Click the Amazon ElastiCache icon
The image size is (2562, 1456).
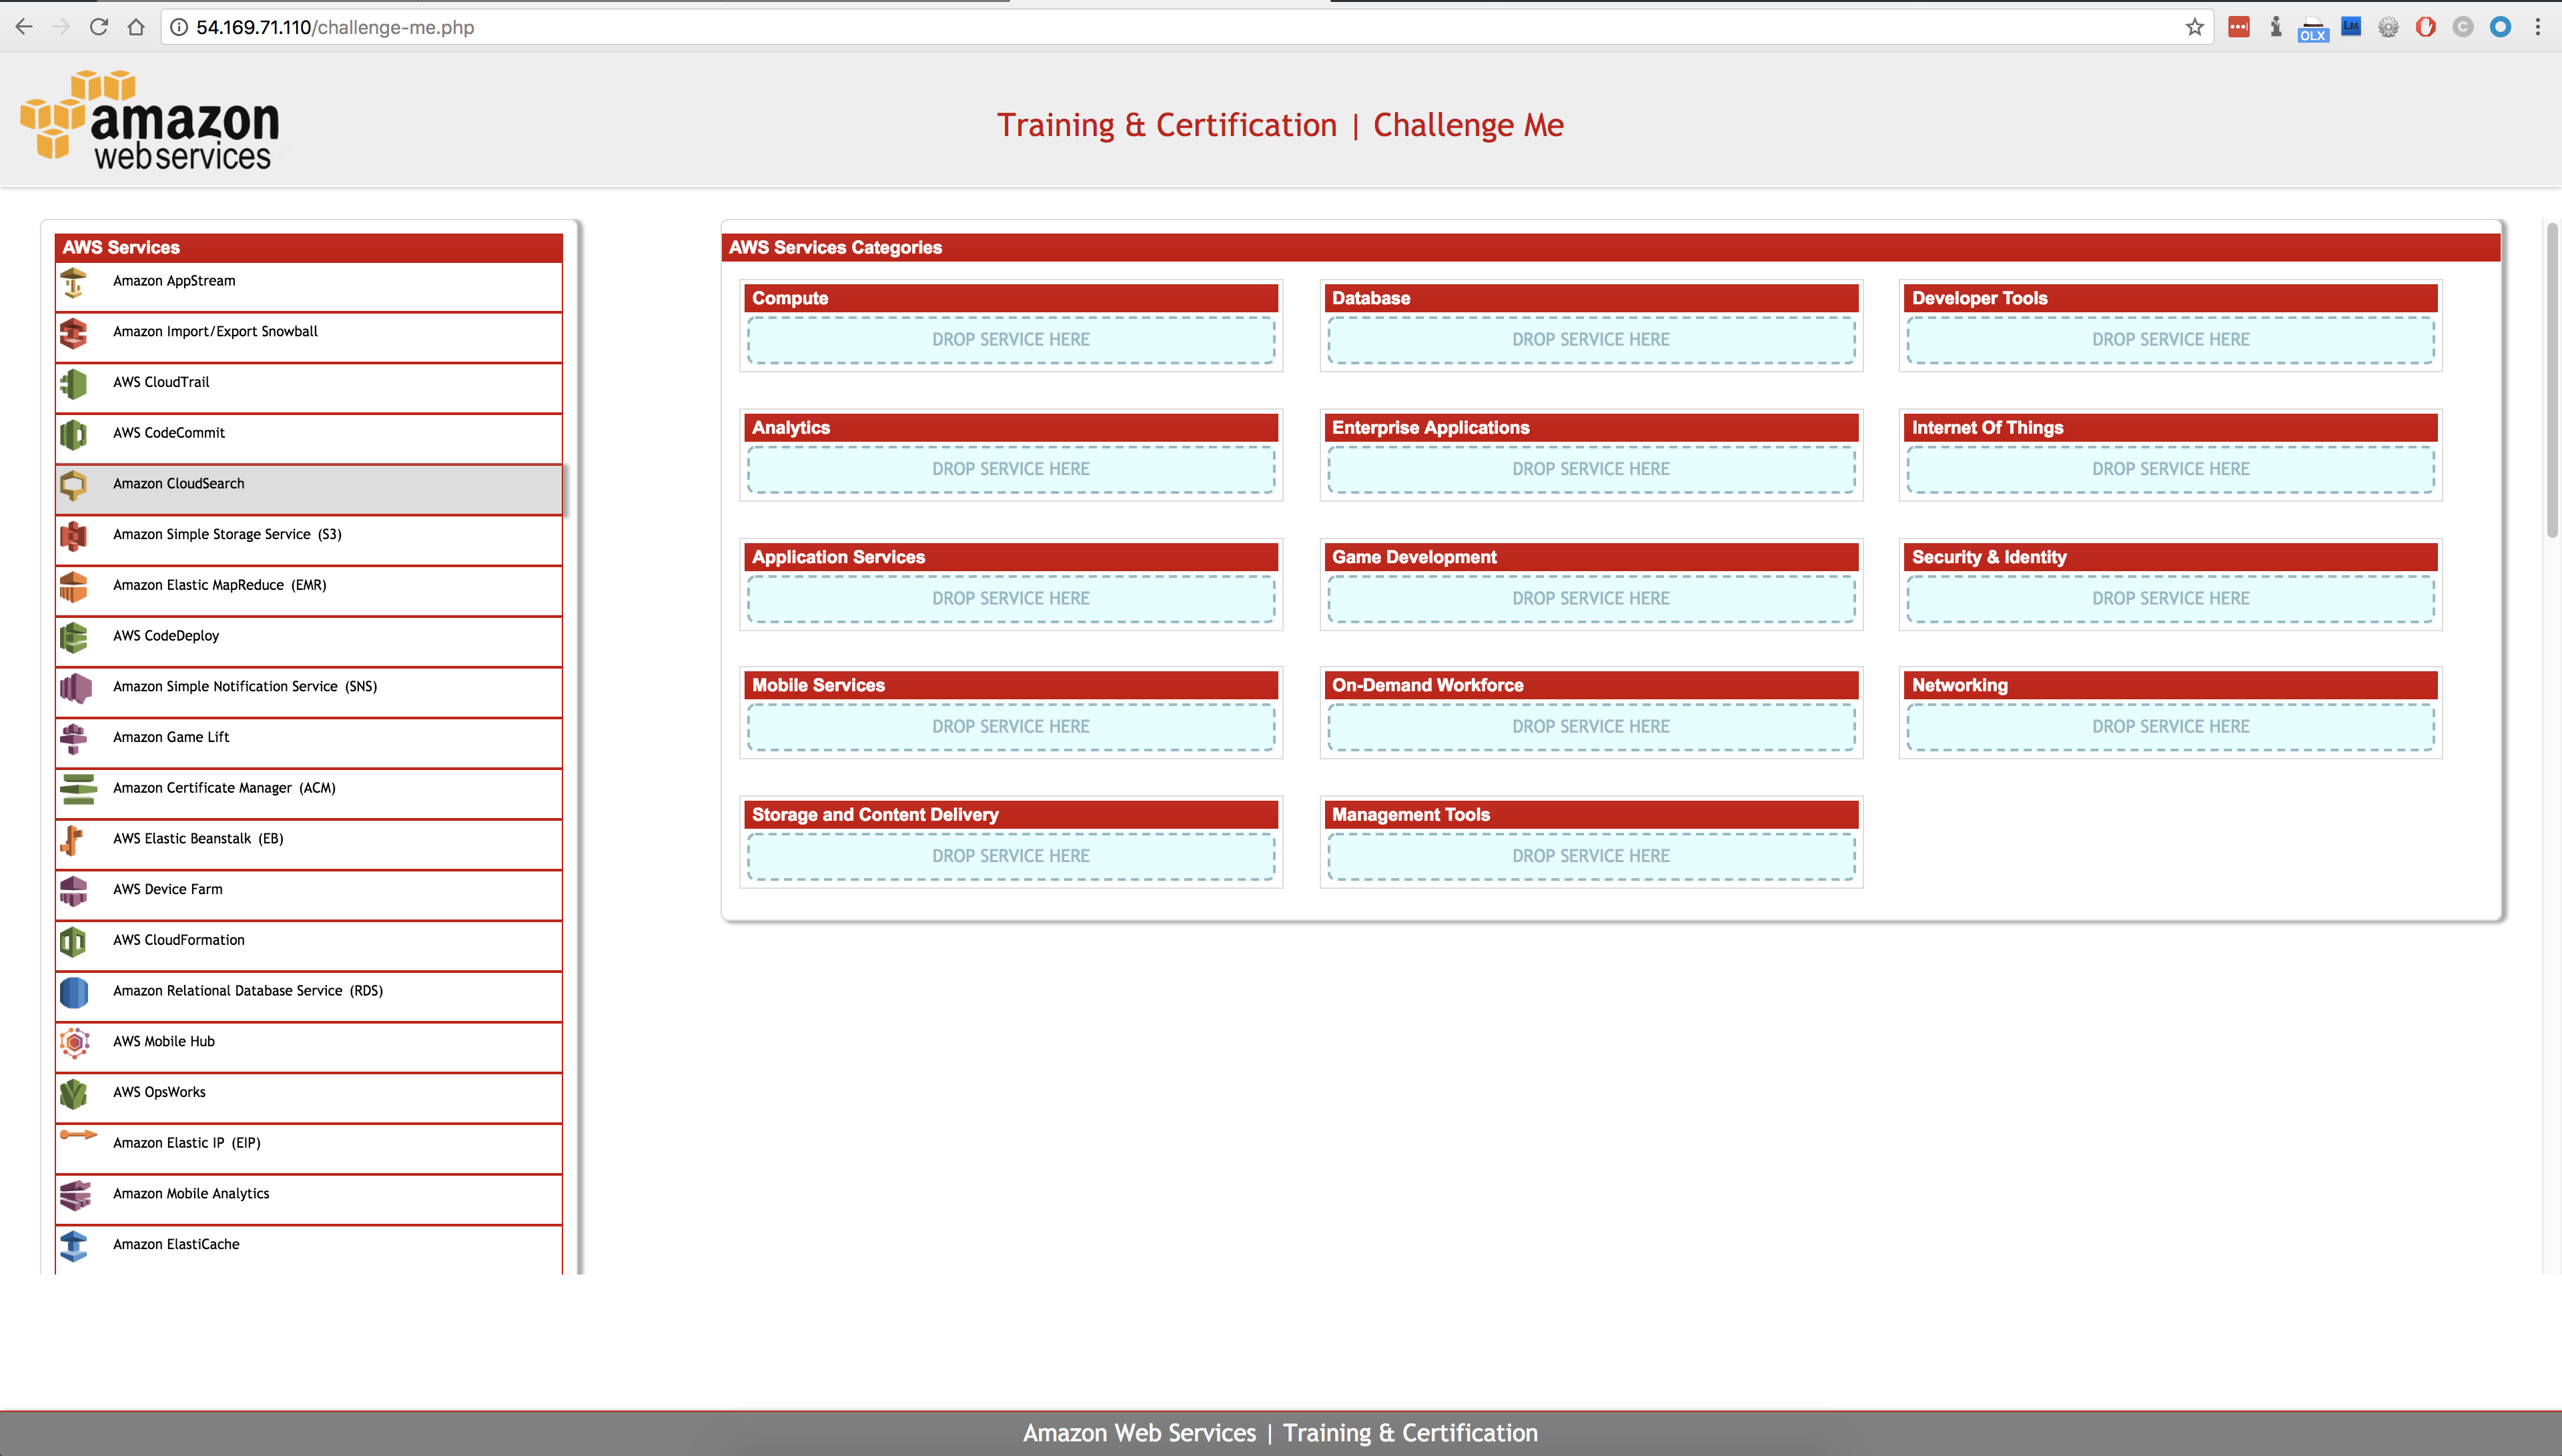coord(73,1246)
